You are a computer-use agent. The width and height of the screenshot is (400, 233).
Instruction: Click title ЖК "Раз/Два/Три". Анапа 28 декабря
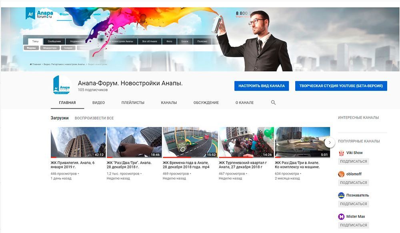[129, 165]
